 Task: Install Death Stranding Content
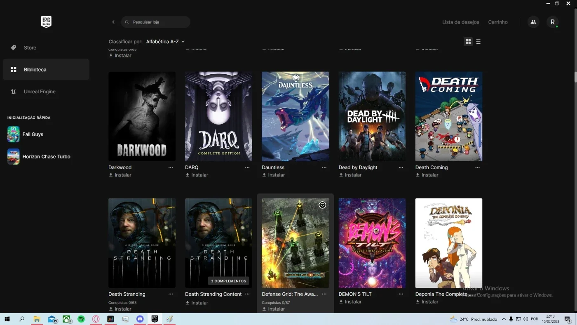[197, 303]
